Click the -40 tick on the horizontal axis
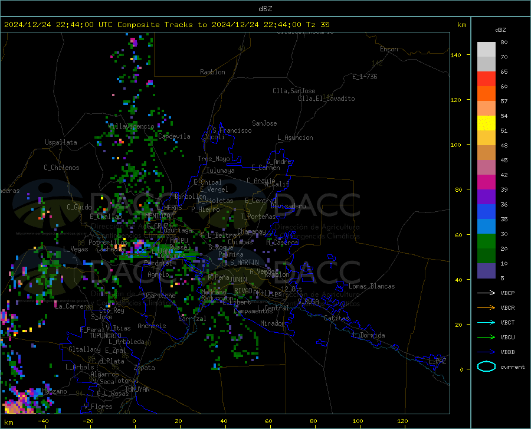531x429 pixels. pos(43,421)
